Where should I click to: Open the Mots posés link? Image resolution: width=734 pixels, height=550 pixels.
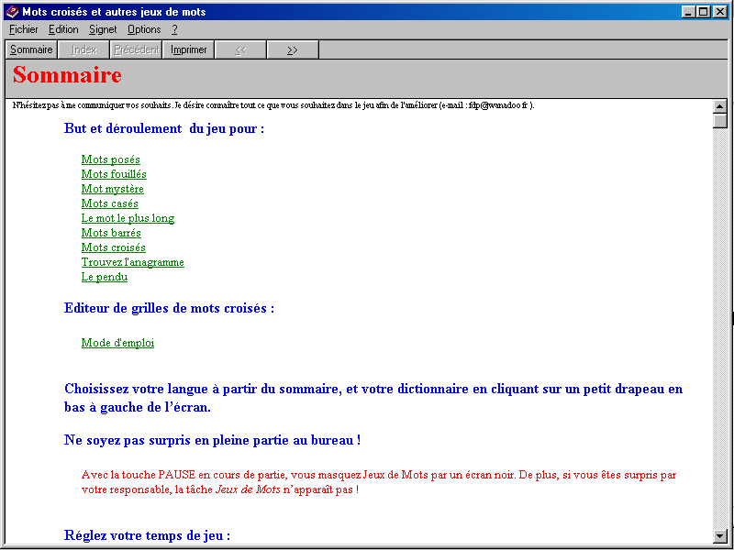110,159
